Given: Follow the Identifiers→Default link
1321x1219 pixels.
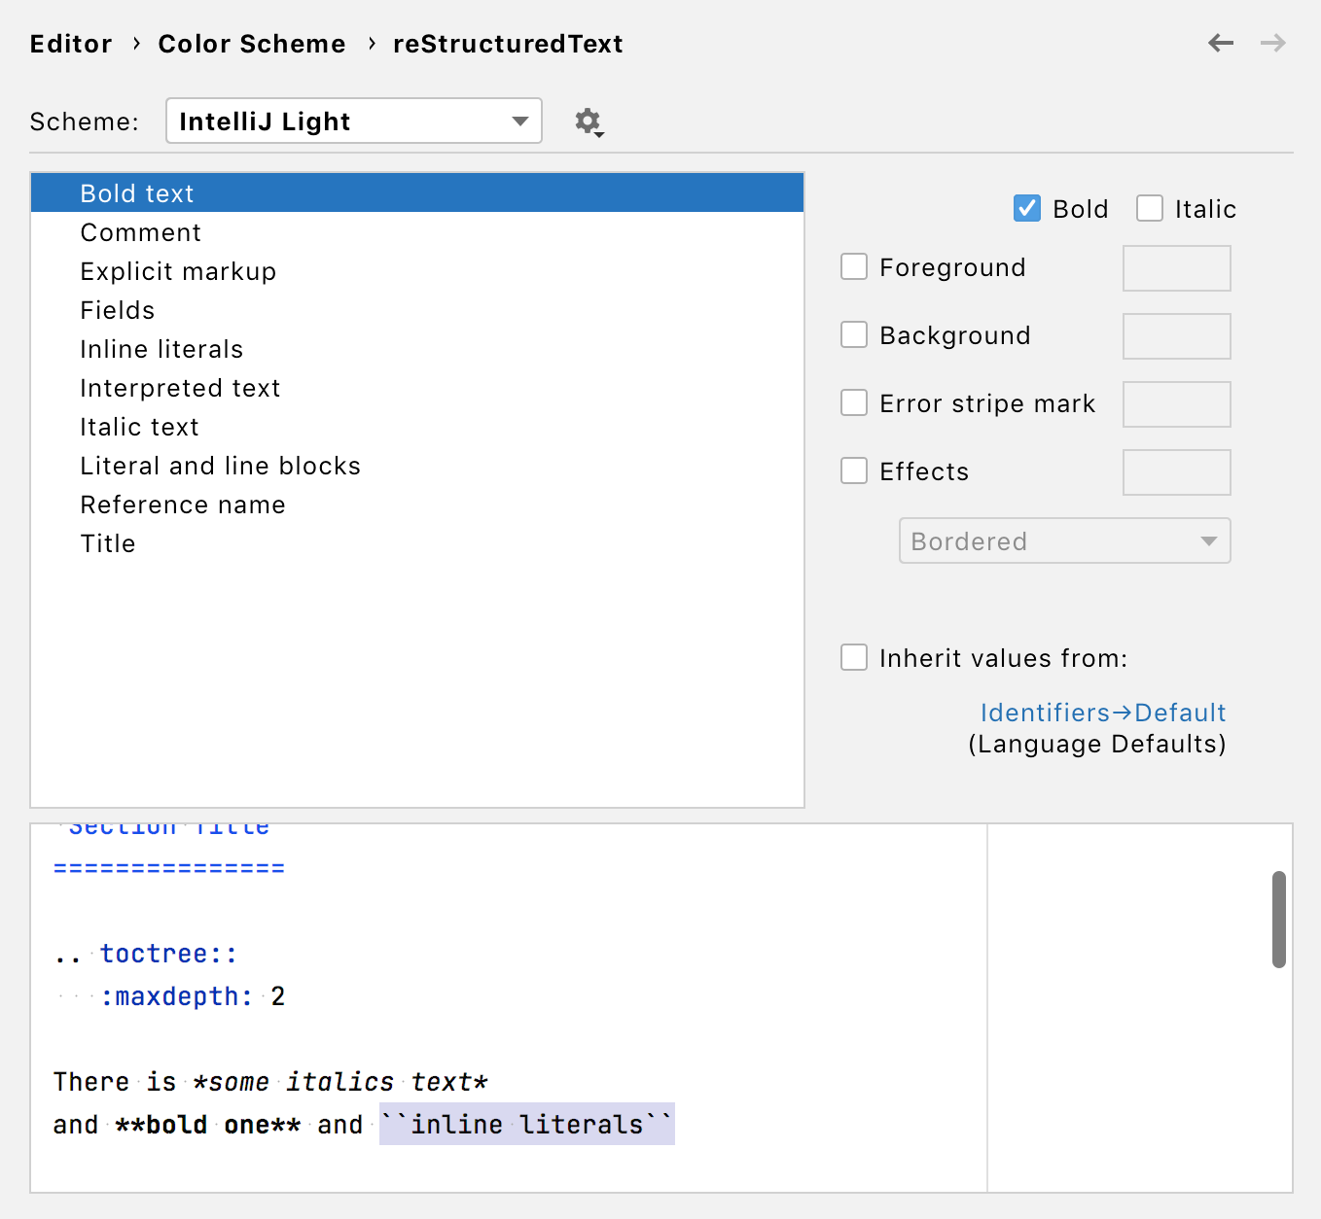Looking at the screenshot, I should point(1102,712).
